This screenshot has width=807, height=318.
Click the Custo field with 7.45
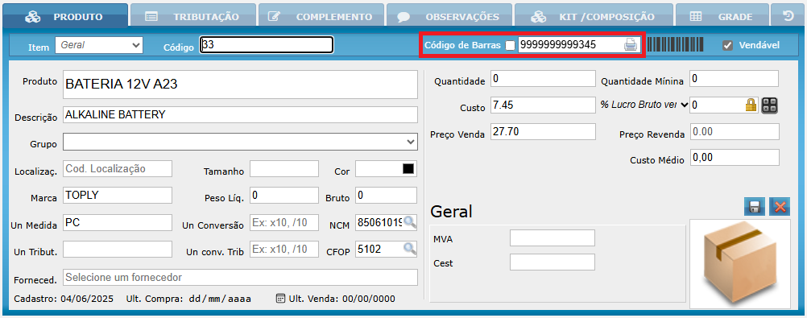(x=543, y=105)
